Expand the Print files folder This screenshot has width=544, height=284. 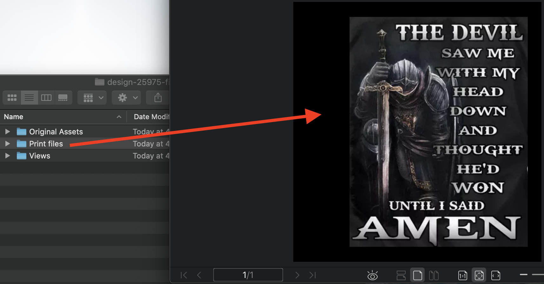click(x=8, y=144)
